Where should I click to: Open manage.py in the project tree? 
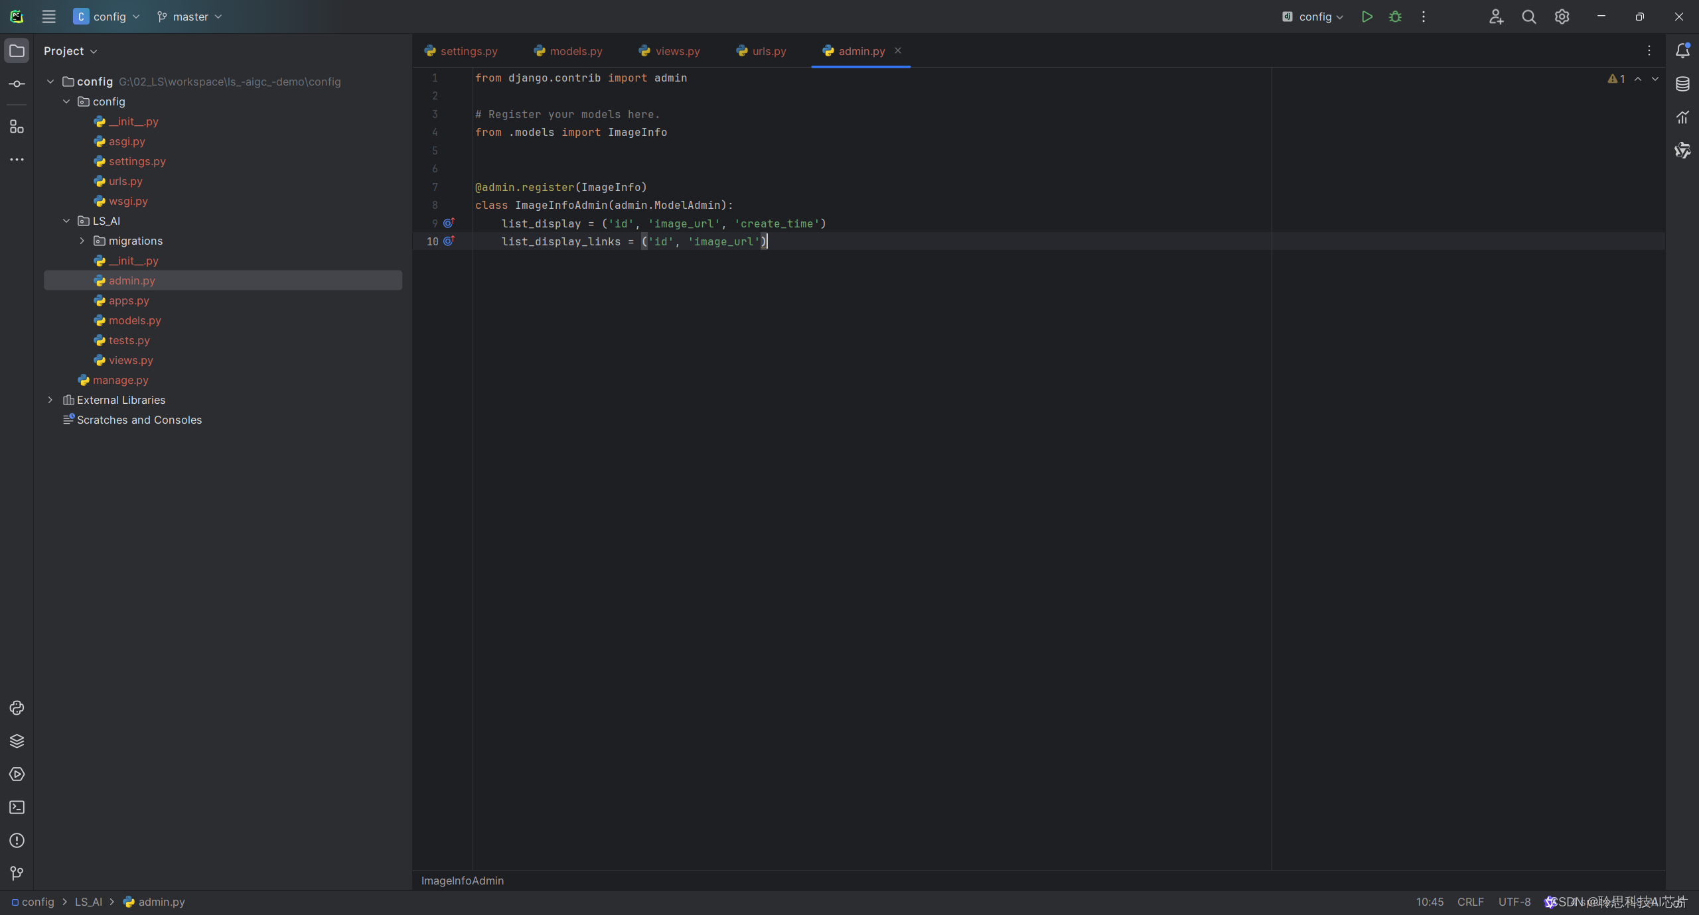click(120, 380)
